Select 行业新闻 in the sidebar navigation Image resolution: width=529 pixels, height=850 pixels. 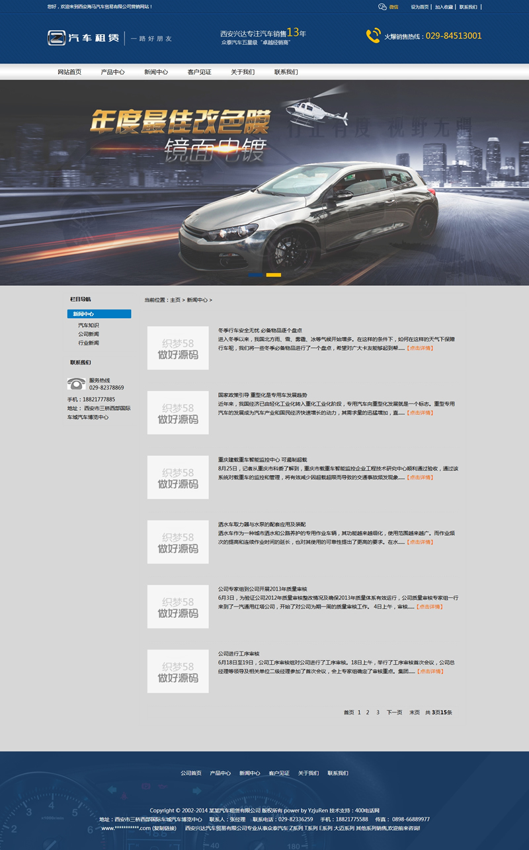89,343
